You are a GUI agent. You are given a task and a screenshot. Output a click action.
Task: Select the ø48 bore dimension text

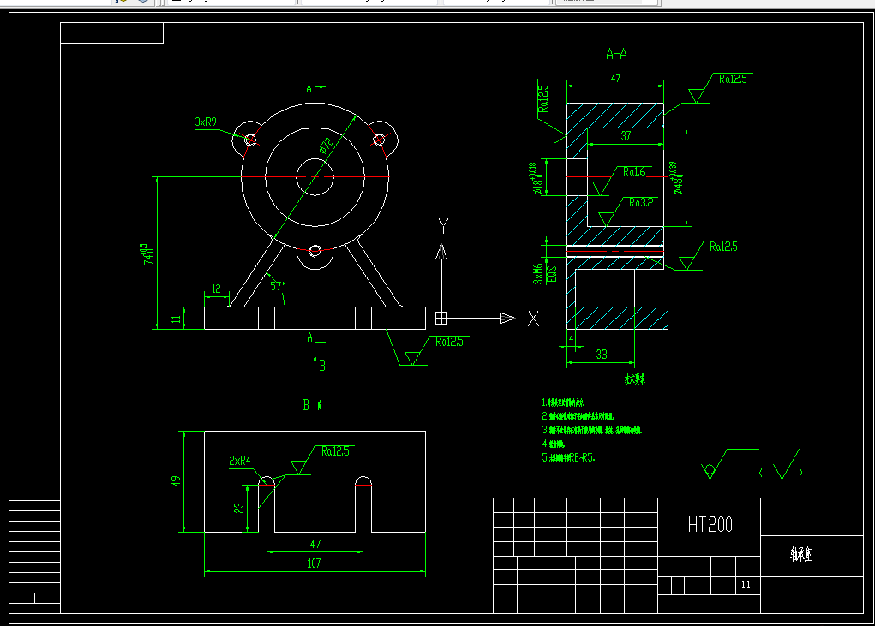click(x=675, y=178)
